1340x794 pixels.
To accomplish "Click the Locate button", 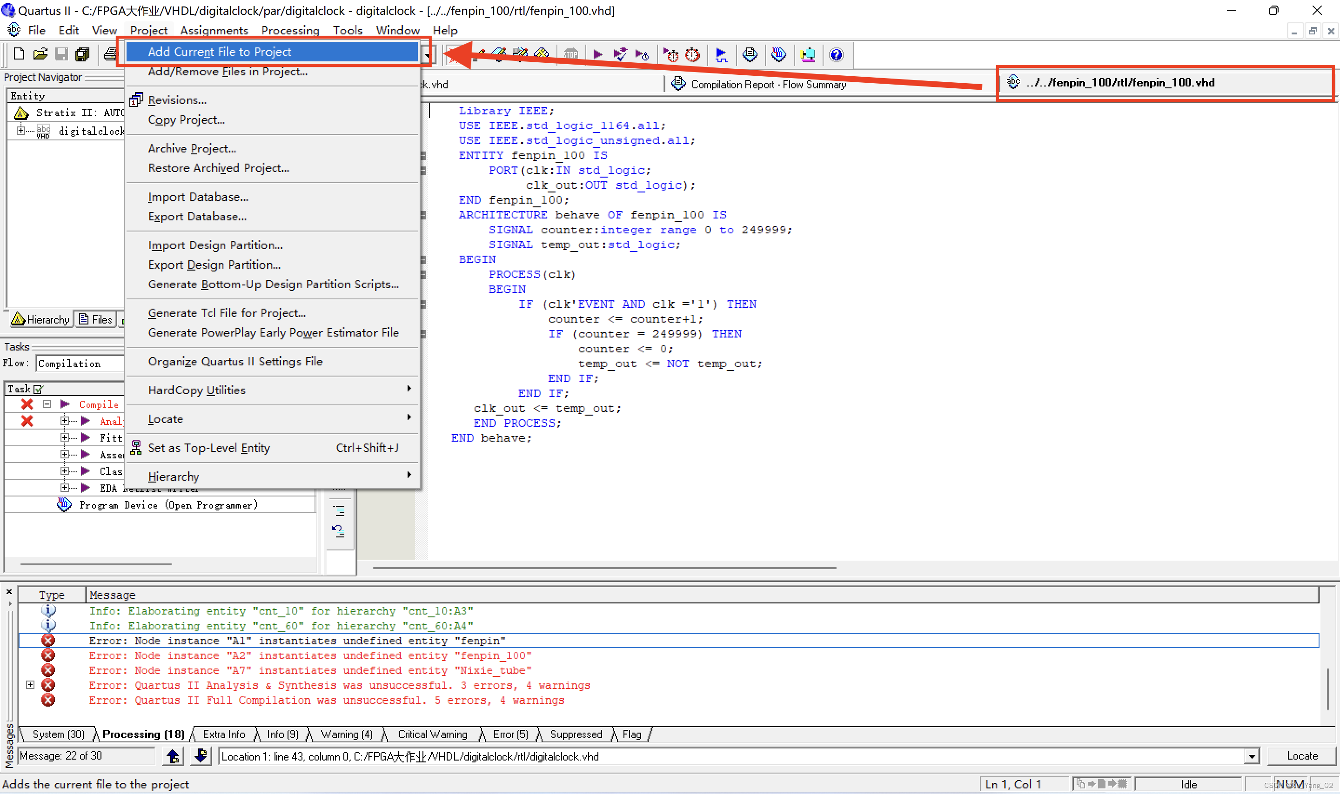I will (x=1302, y=756).
